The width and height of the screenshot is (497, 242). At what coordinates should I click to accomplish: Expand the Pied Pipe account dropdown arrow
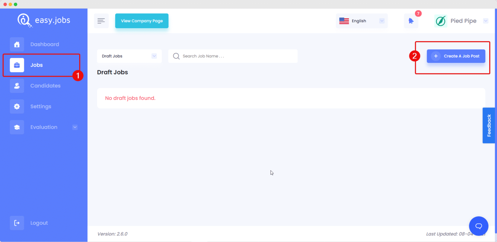click(485, 21)
